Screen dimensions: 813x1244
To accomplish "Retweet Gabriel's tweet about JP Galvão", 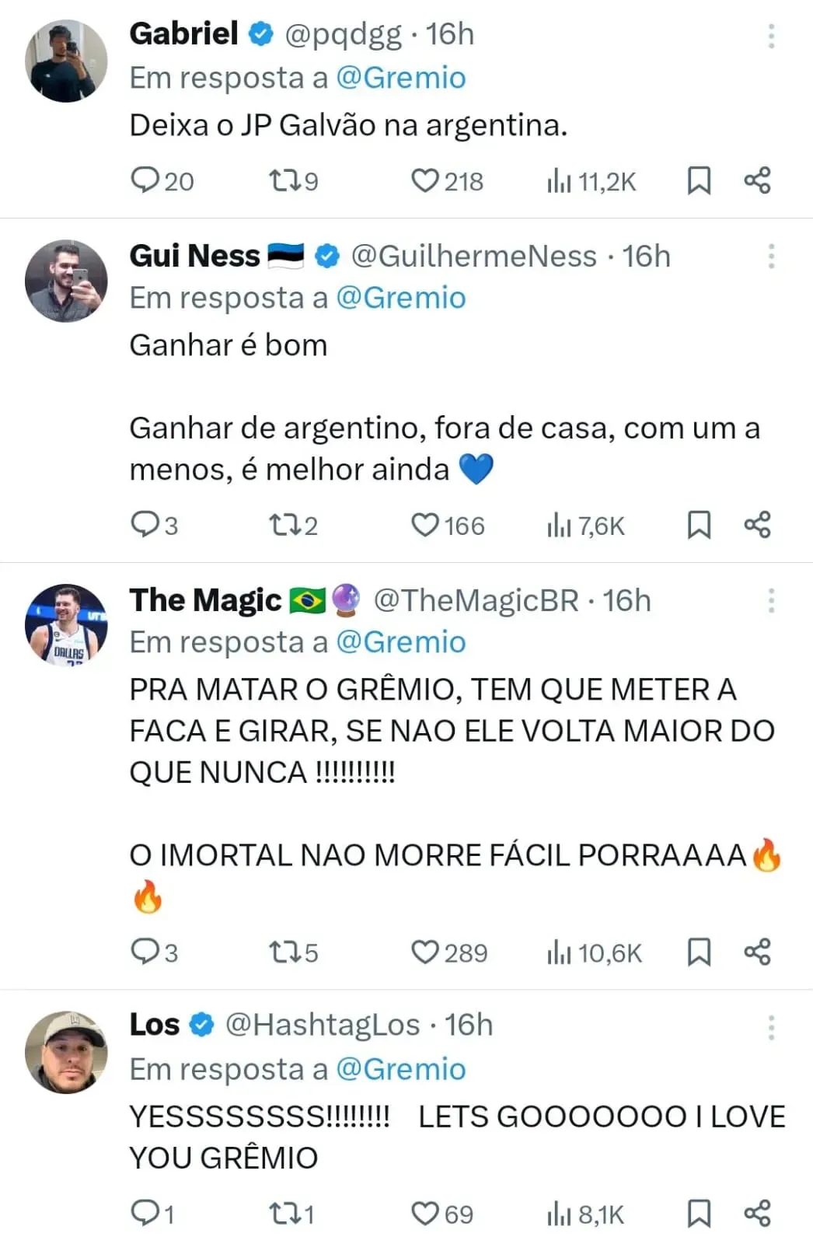I will pos(283,181).
